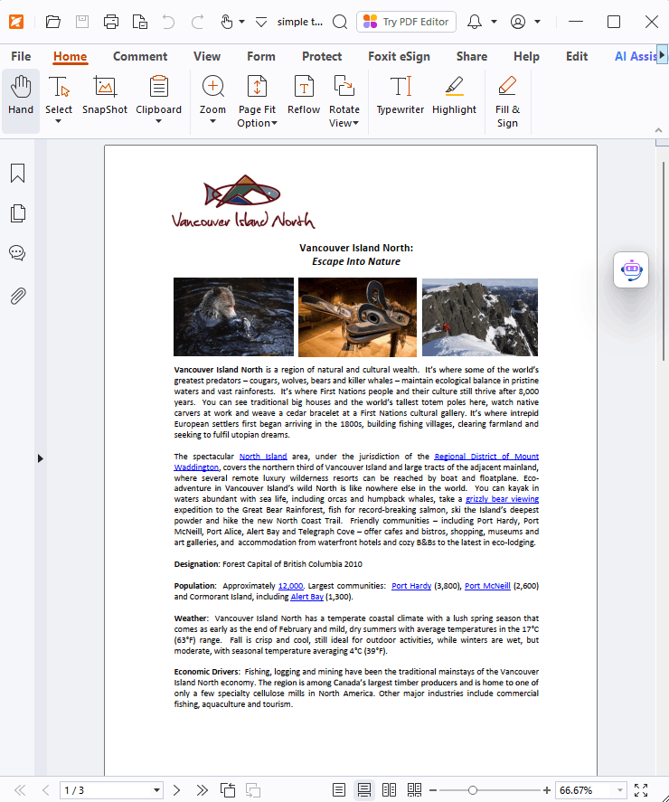669x802 pixels.
Task: Select the Hand tool
Action: pyautogui.click(x=21, y=100)
